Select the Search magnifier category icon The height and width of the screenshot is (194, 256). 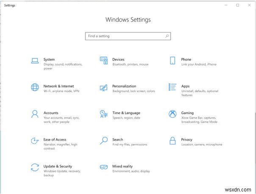[104, 141]
